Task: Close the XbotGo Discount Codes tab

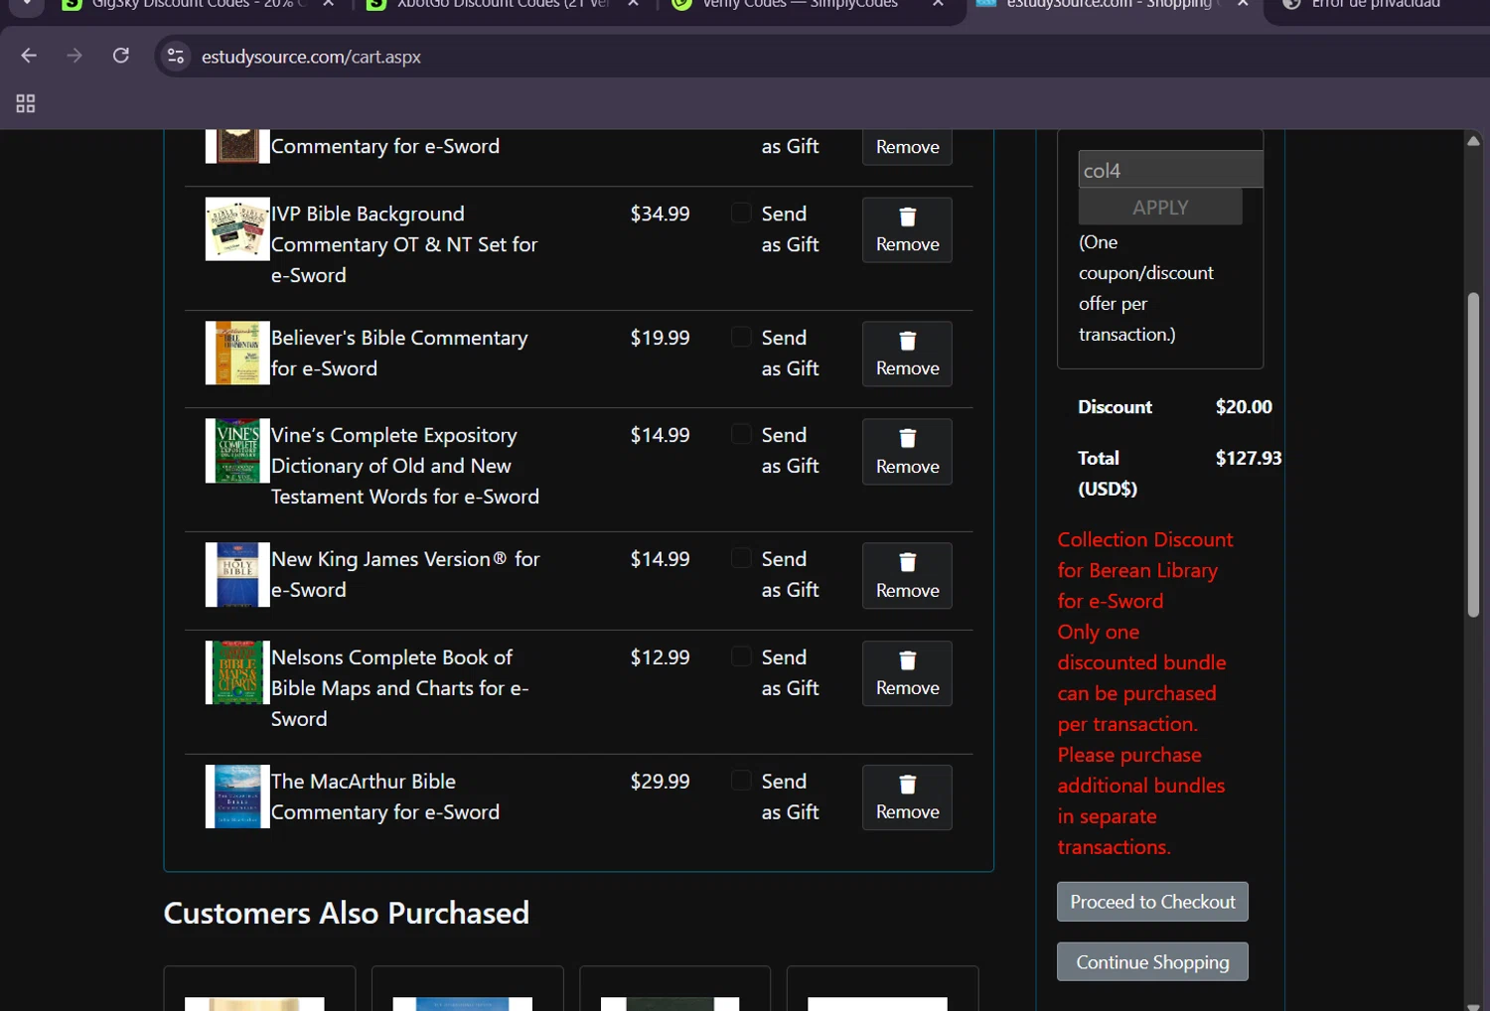Action: coord(634,4)
